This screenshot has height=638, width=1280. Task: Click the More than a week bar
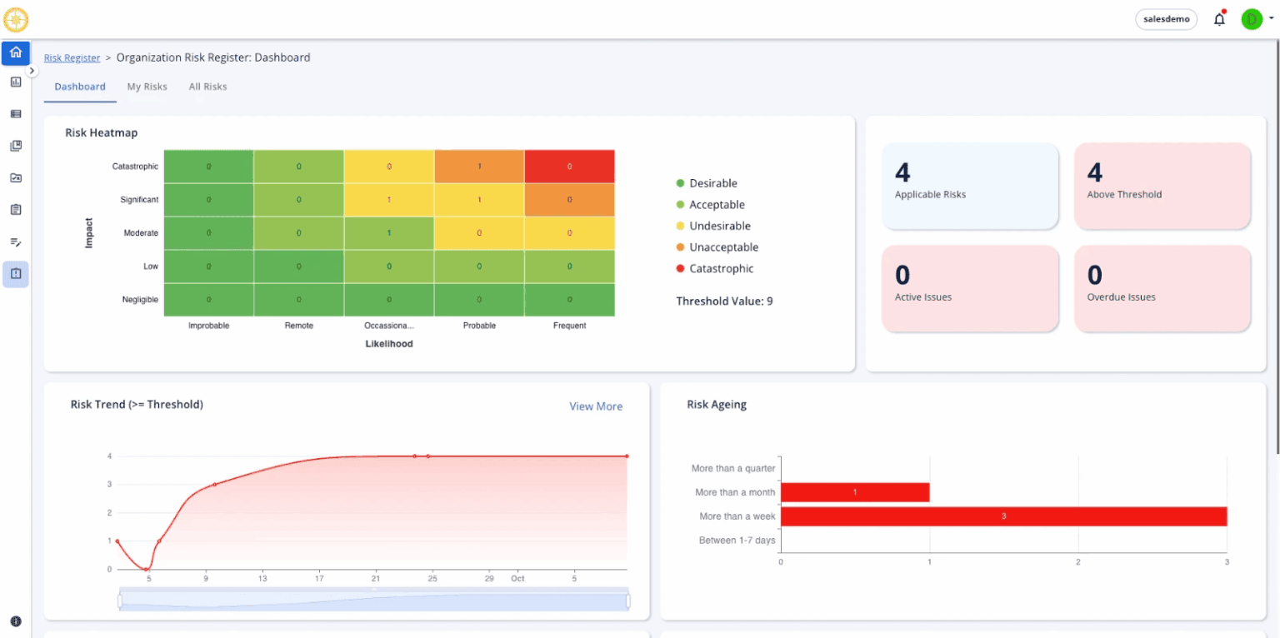point(1003,516)
